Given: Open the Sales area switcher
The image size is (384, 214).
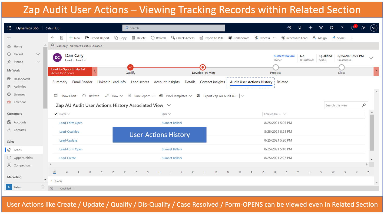Looking at the screenshot, I should coord(25,187).
